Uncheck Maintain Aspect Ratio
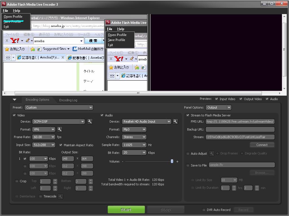 pos(61,145)
